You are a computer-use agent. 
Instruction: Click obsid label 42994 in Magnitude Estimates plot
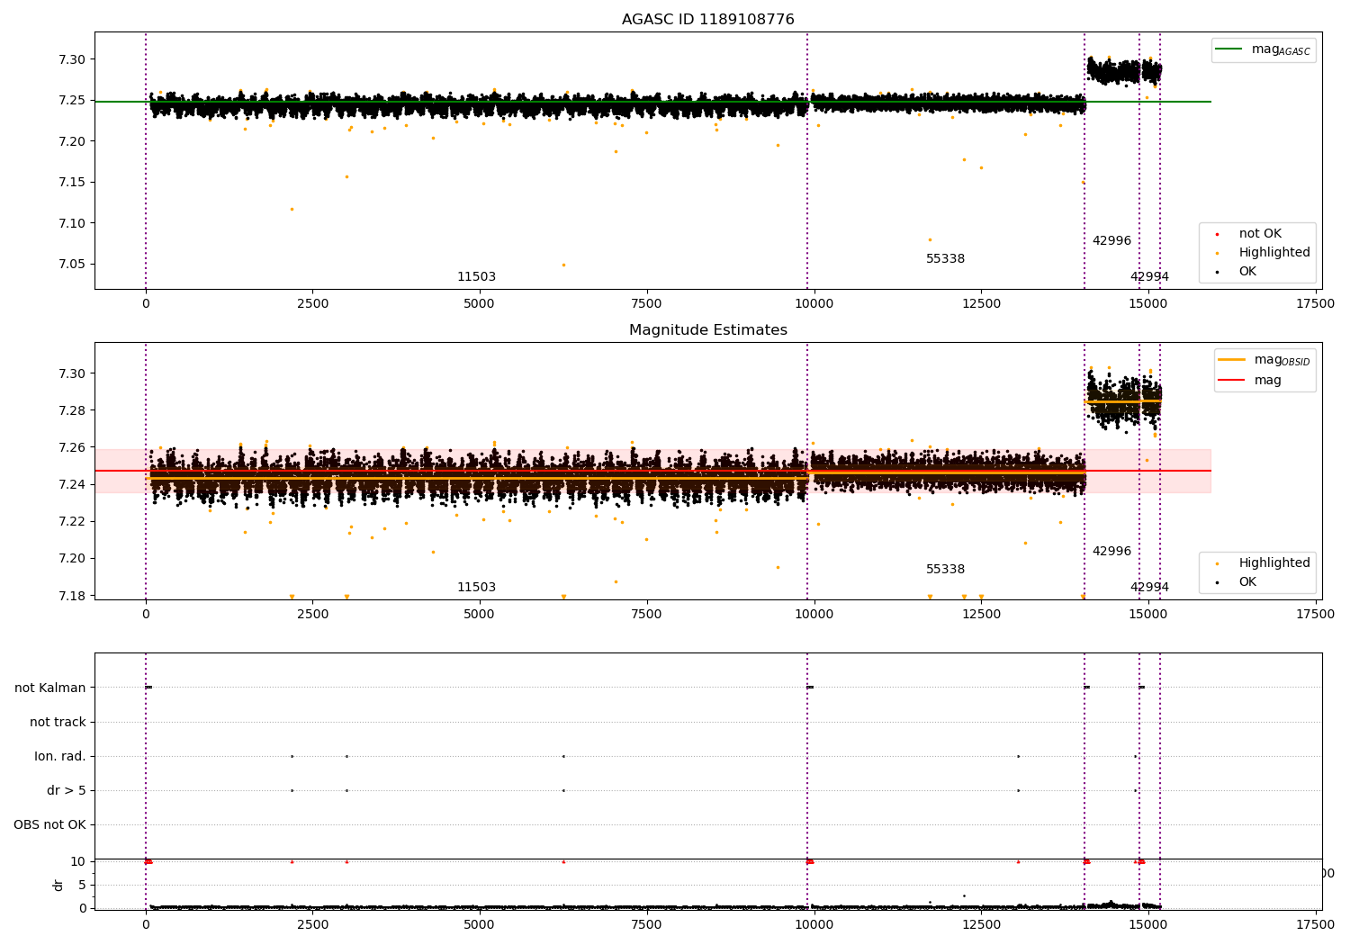[x=1149, y=588]
